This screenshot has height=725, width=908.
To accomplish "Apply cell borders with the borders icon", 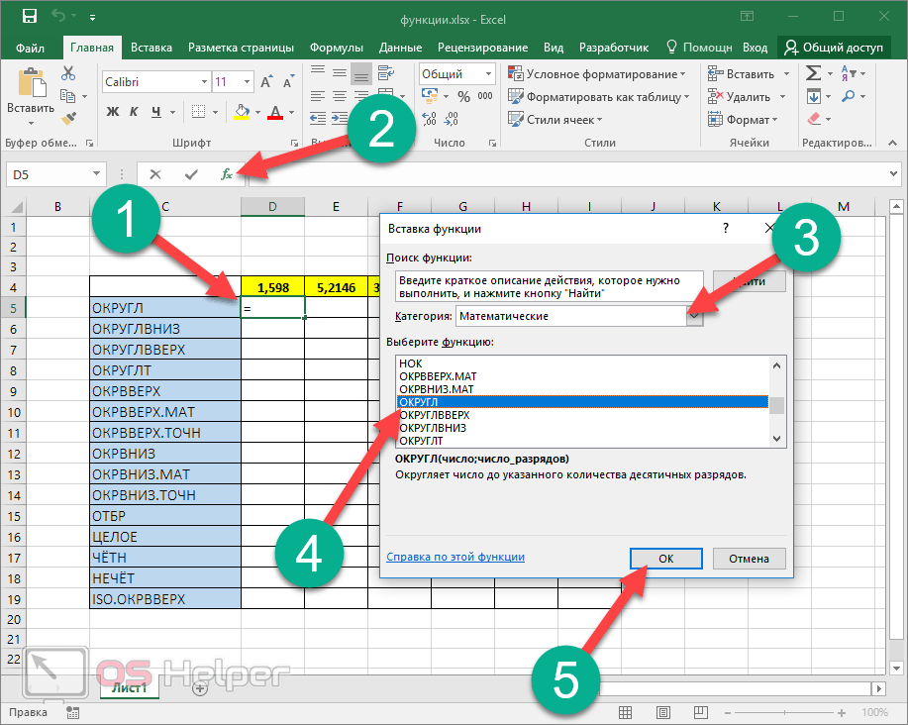I will coord(198,112).
